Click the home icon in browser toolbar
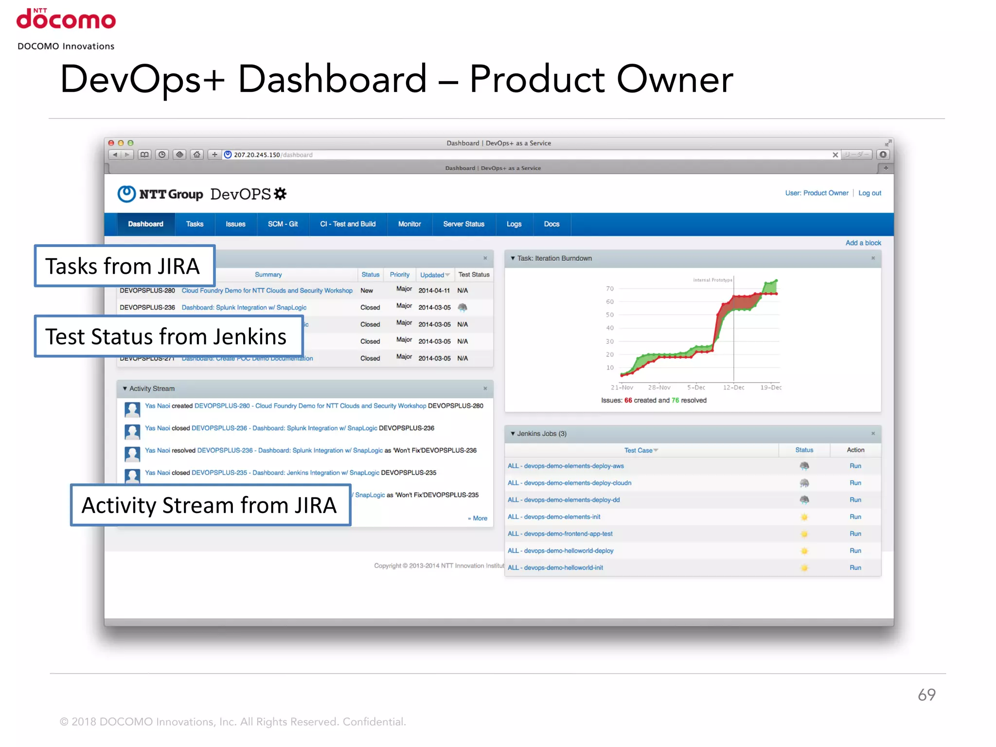The width and height of the screenshot is (996, 747). click(197, 155)
